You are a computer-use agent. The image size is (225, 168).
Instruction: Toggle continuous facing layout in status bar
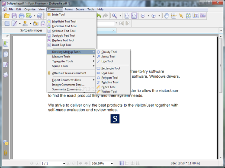138,163
